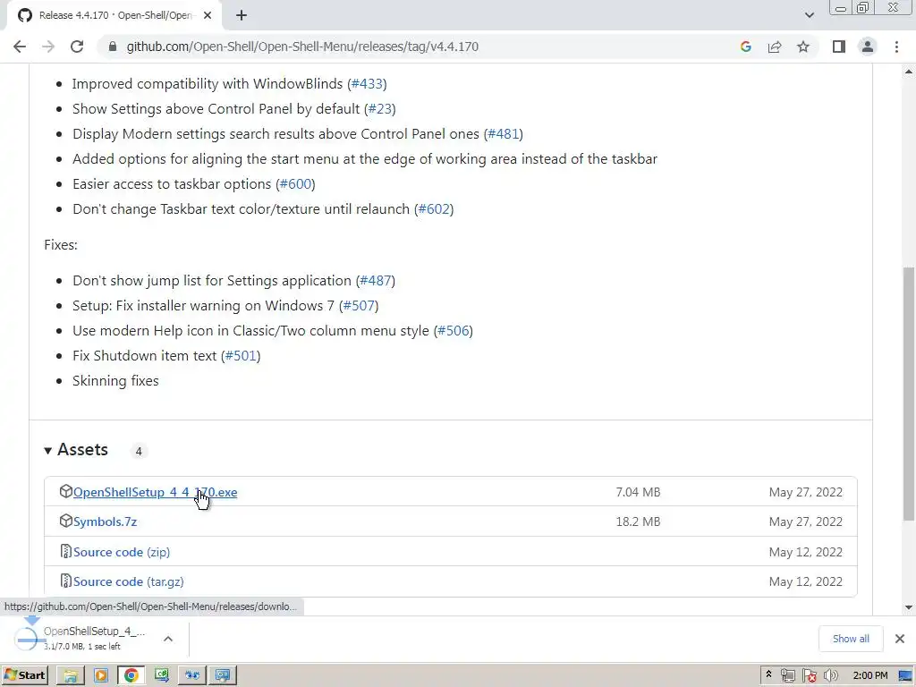Open issue #506 link
This screenshot has width=916, height=687.
[454, 331]
